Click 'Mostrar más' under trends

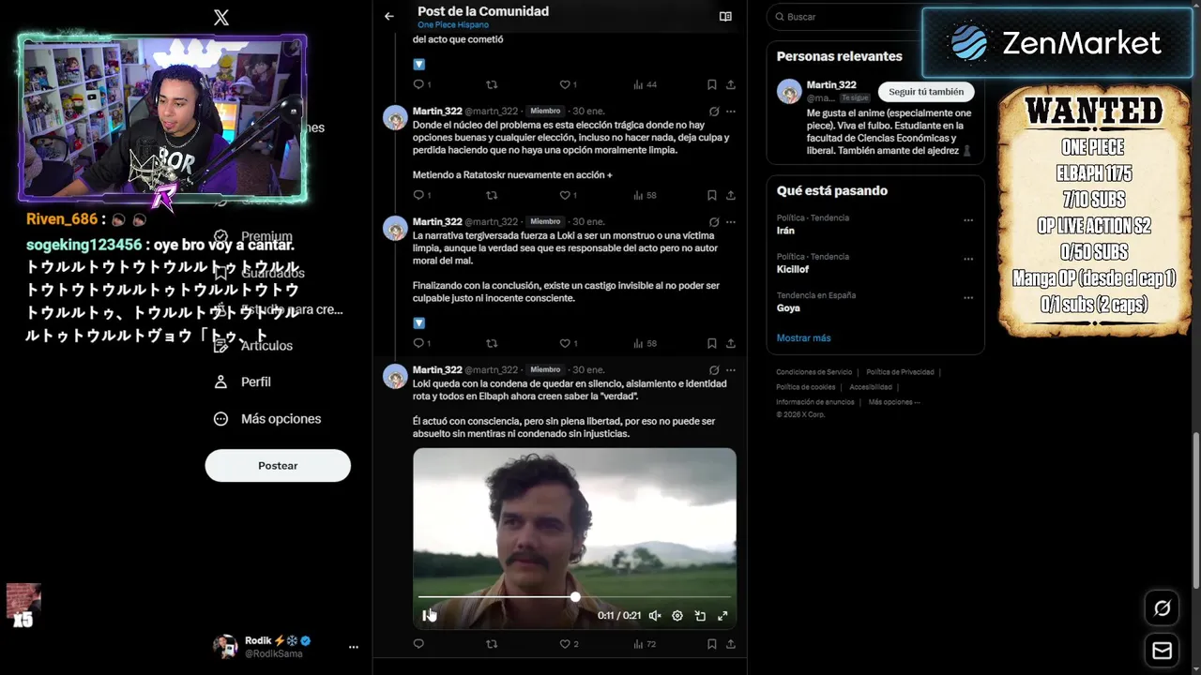tap(803, 337)
